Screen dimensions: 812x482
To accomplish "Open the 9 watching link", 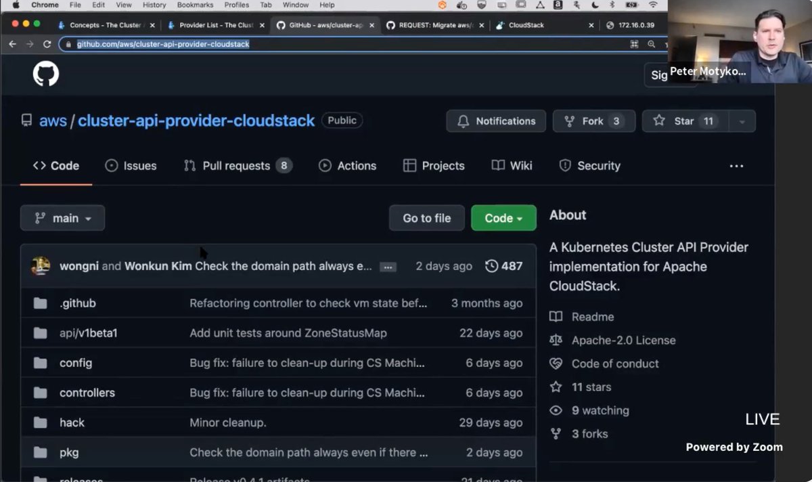I will pos(600,410).
